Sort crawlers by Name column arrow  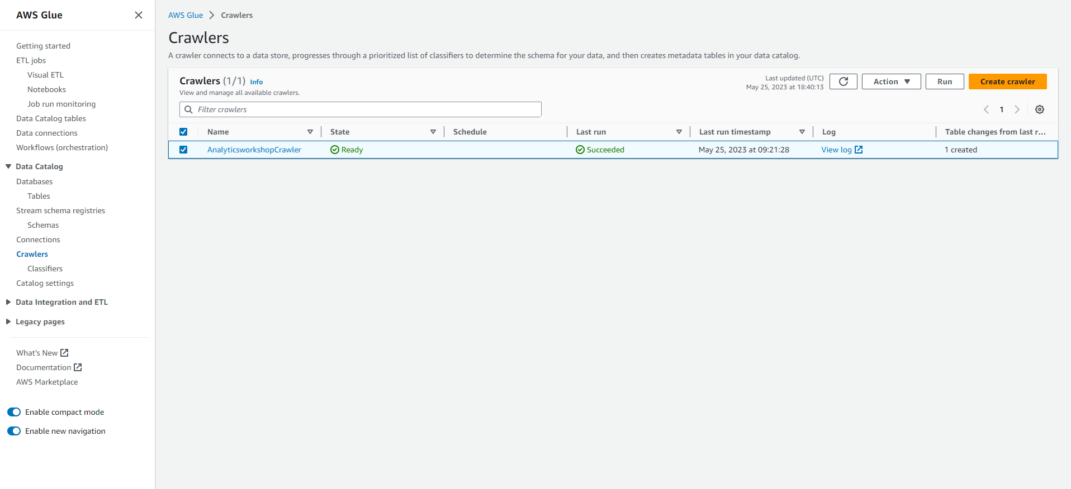310,132
